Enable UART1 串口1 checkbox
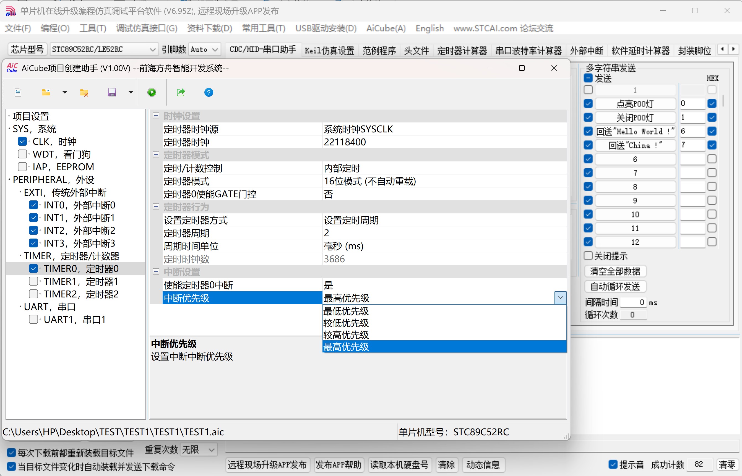 click(x=33, y=319)
